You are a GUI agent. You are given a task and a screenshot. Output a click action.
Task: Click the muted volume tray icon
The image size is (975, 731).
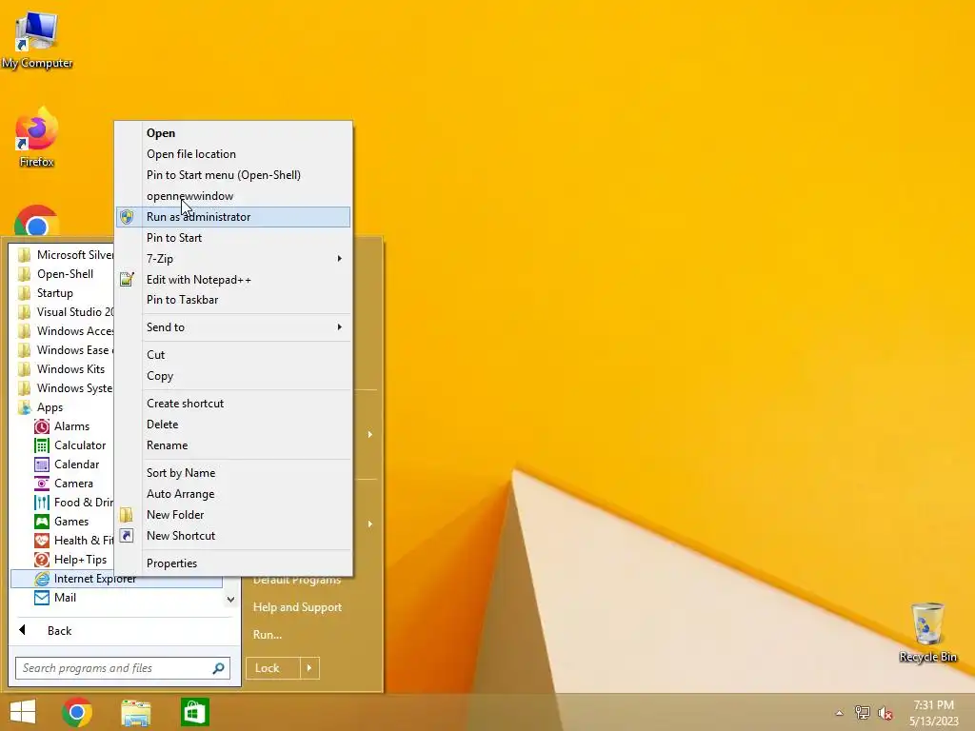tap(885, 713)
